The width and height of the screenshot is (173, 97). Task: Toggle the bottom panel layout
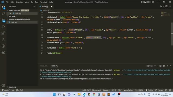(x=145, y=2)
